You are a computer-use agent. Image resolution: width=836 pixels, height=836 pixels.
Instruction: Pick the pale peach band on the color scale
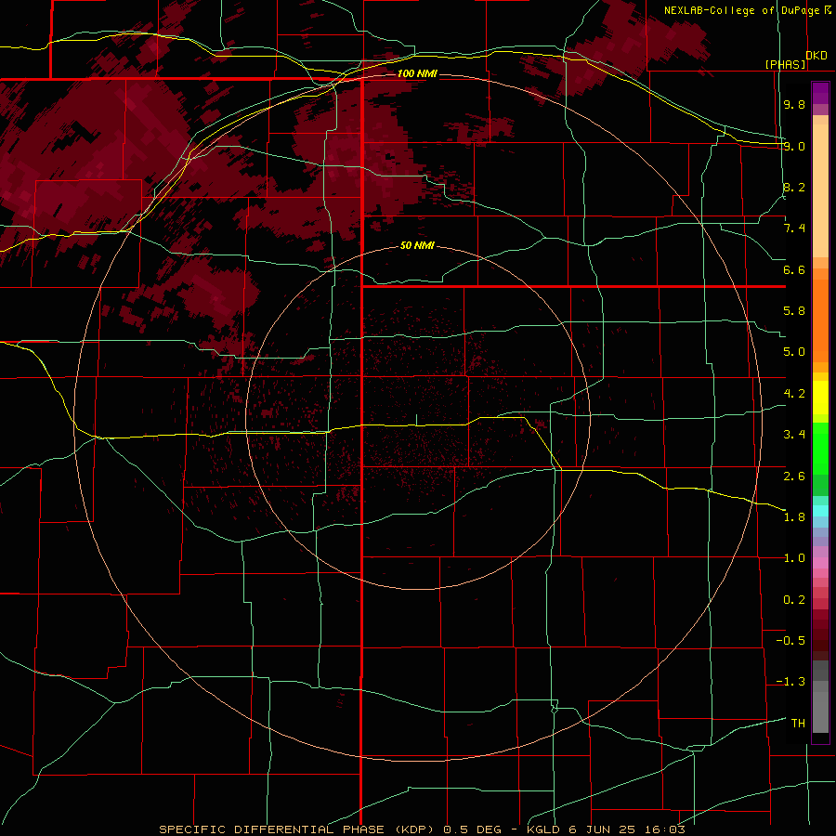[x=820, y=190]
